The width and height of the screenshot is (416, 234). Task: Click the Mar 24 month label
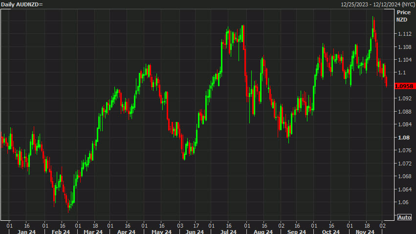(x=93, y=232)
